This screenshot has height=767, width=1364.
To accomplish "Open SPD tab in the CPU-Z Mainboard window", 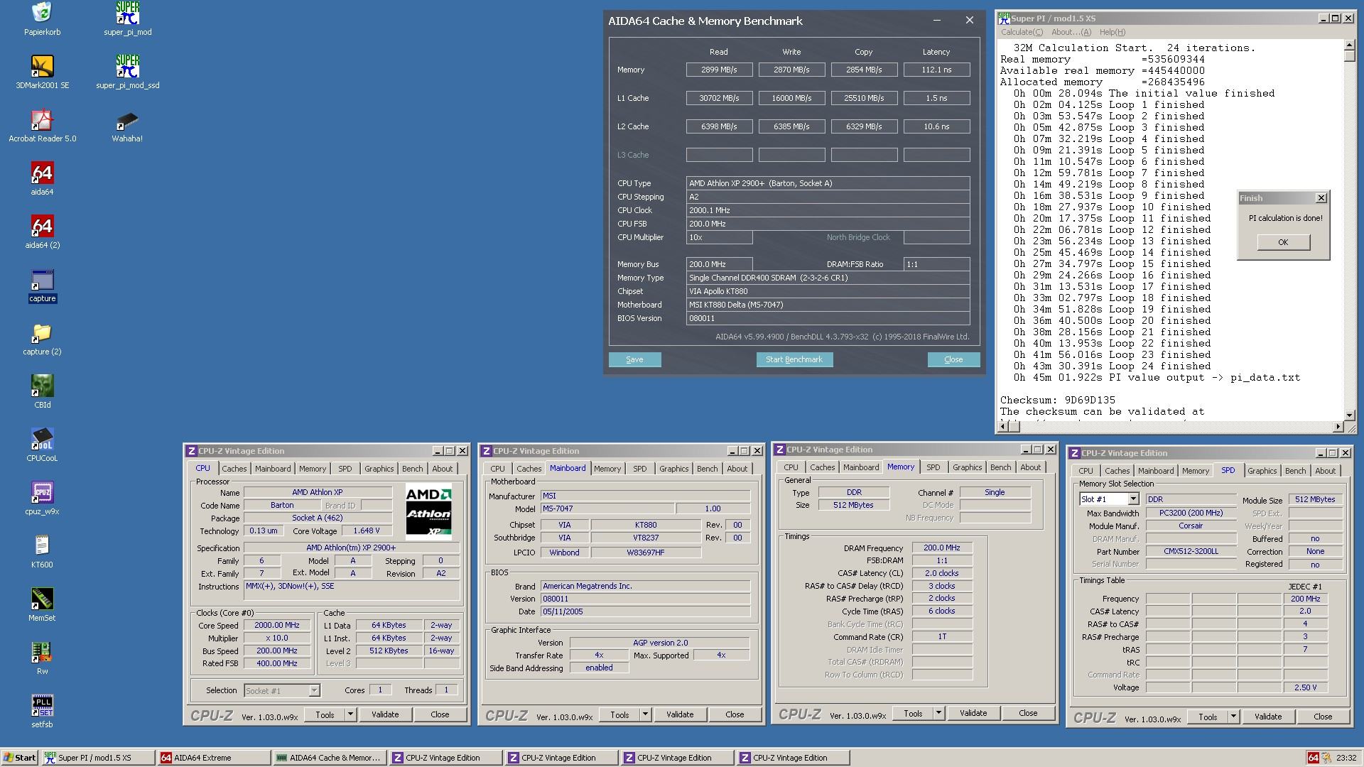I will (639, 469).
